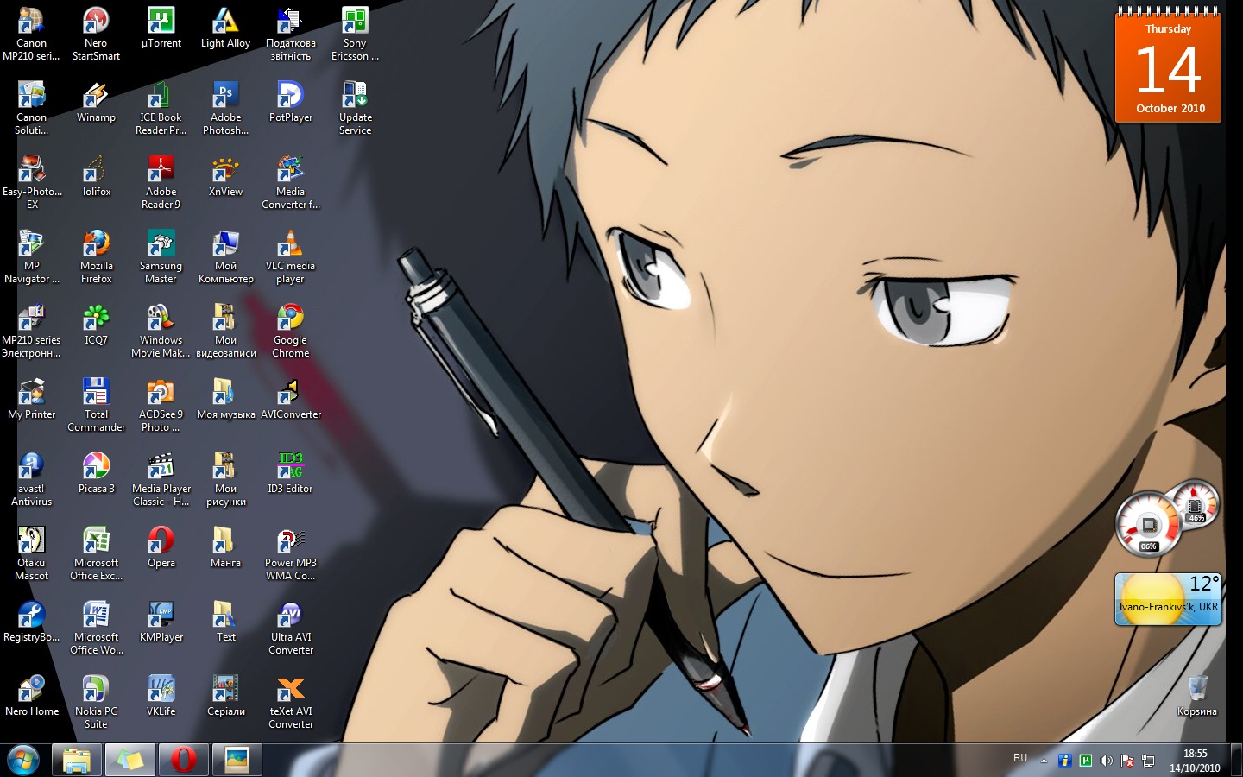Image resolution: width=1243 pixels, height=777 pixels.
Task: Open Microsoft Office Word shortcut
Action: click(x=96, y=629)
